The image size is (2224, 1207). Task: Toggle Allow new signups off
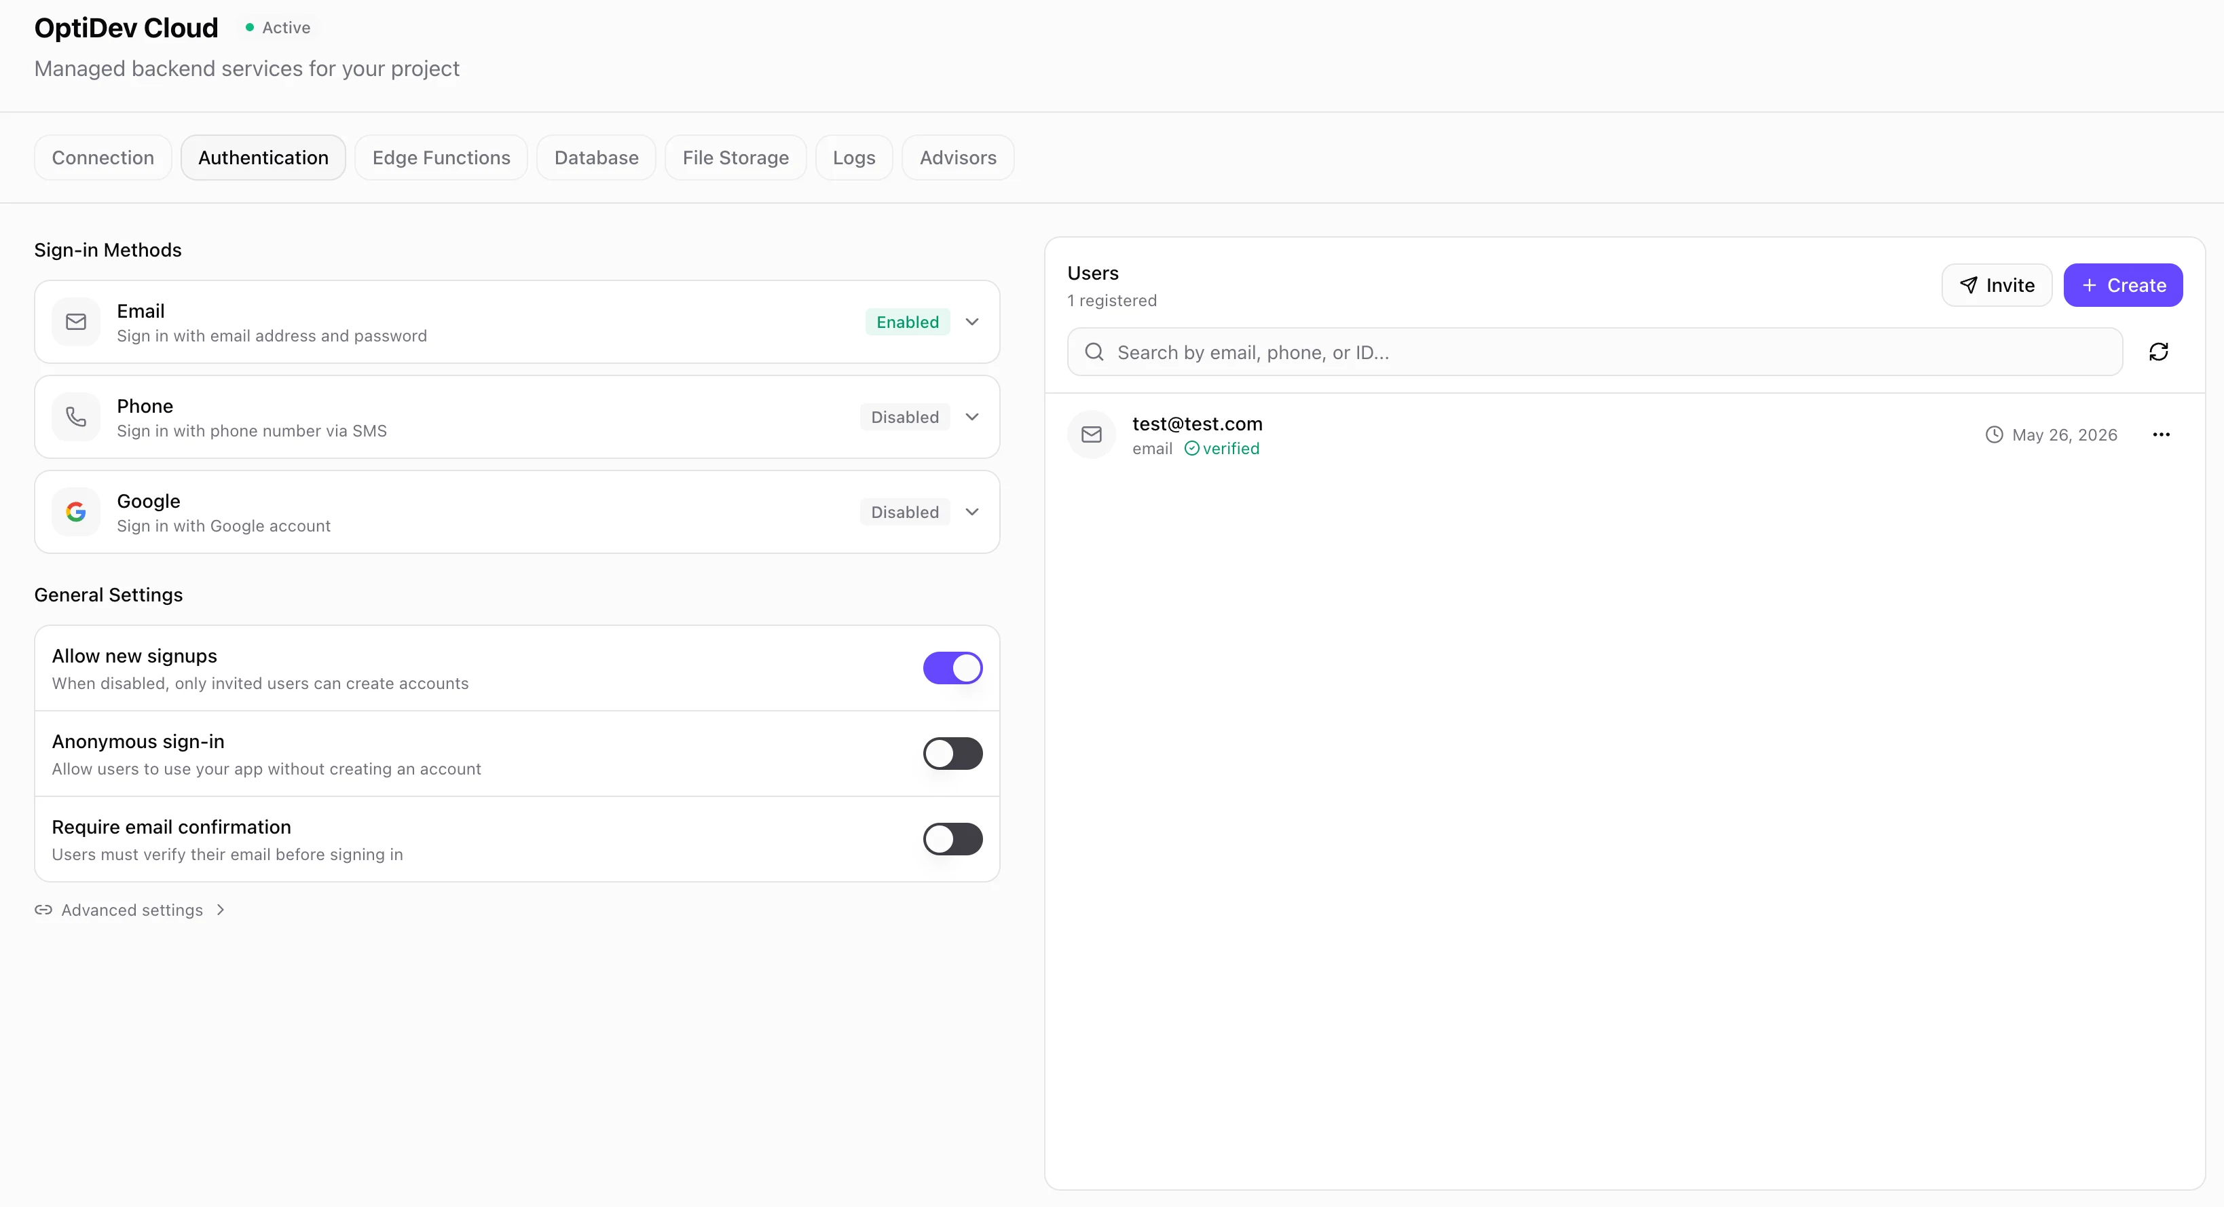point(952,668)
